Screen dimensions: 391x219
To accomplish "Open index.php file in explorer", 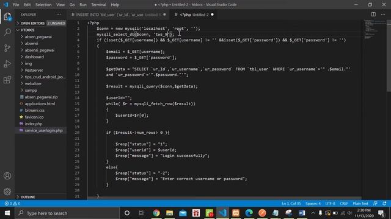I will 41,123.
